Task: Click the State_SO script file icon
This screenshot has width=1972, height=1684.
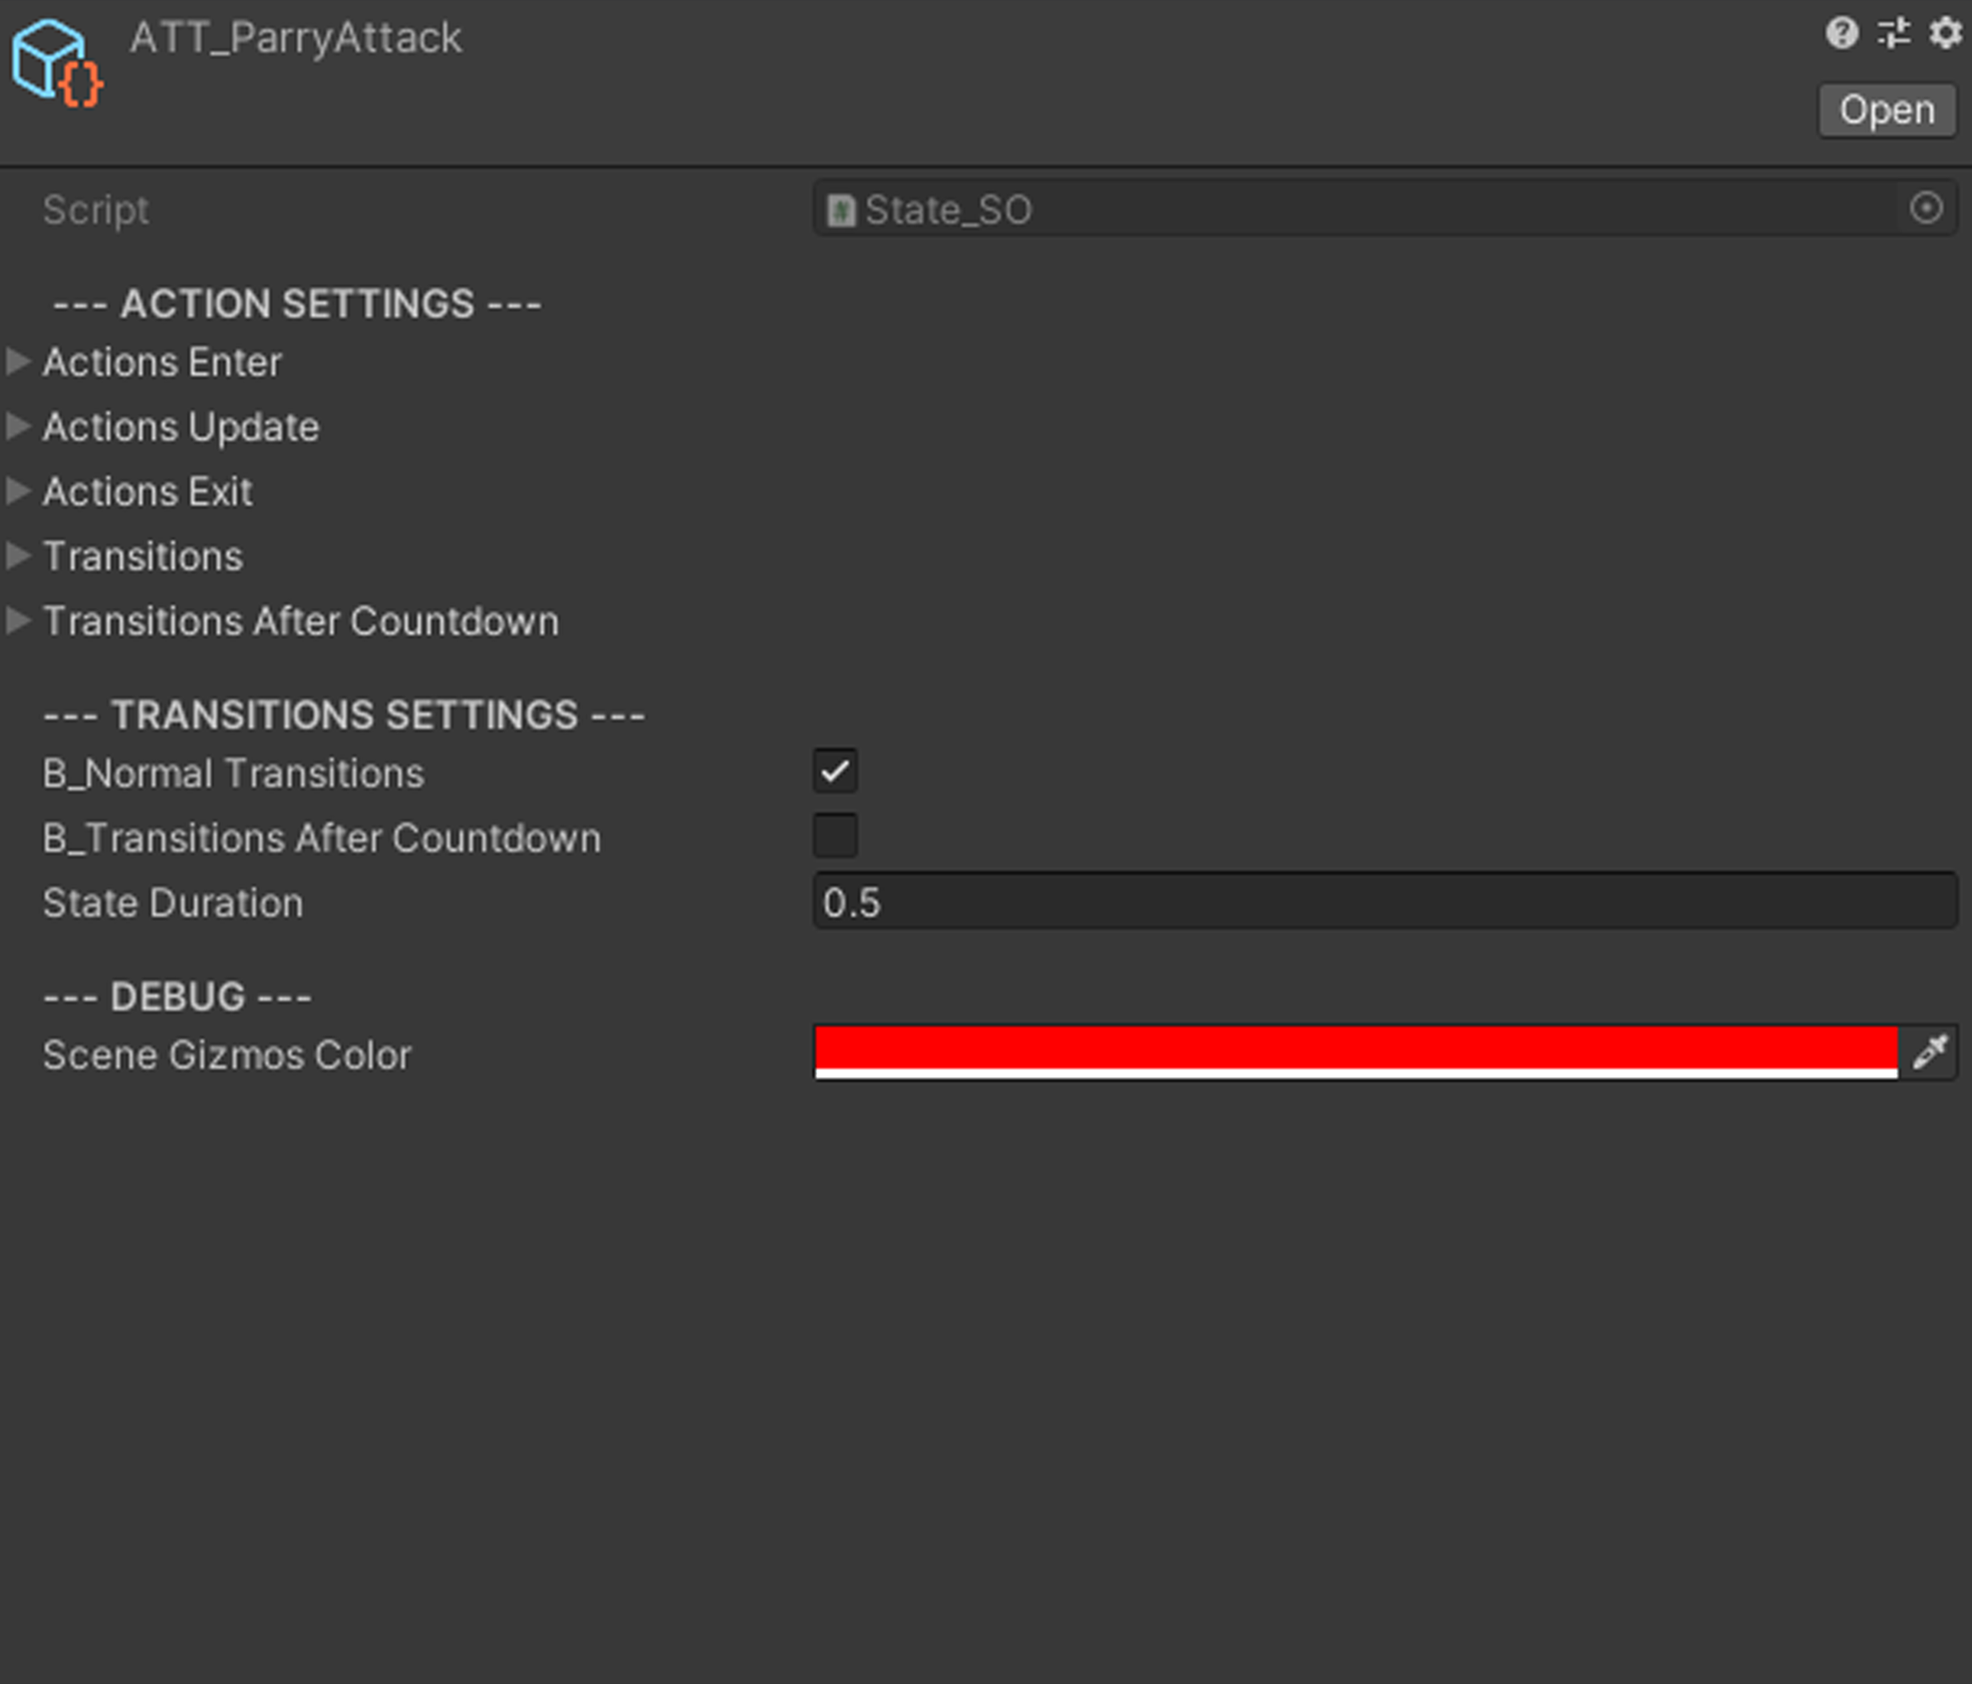Action: coord(840,210)
